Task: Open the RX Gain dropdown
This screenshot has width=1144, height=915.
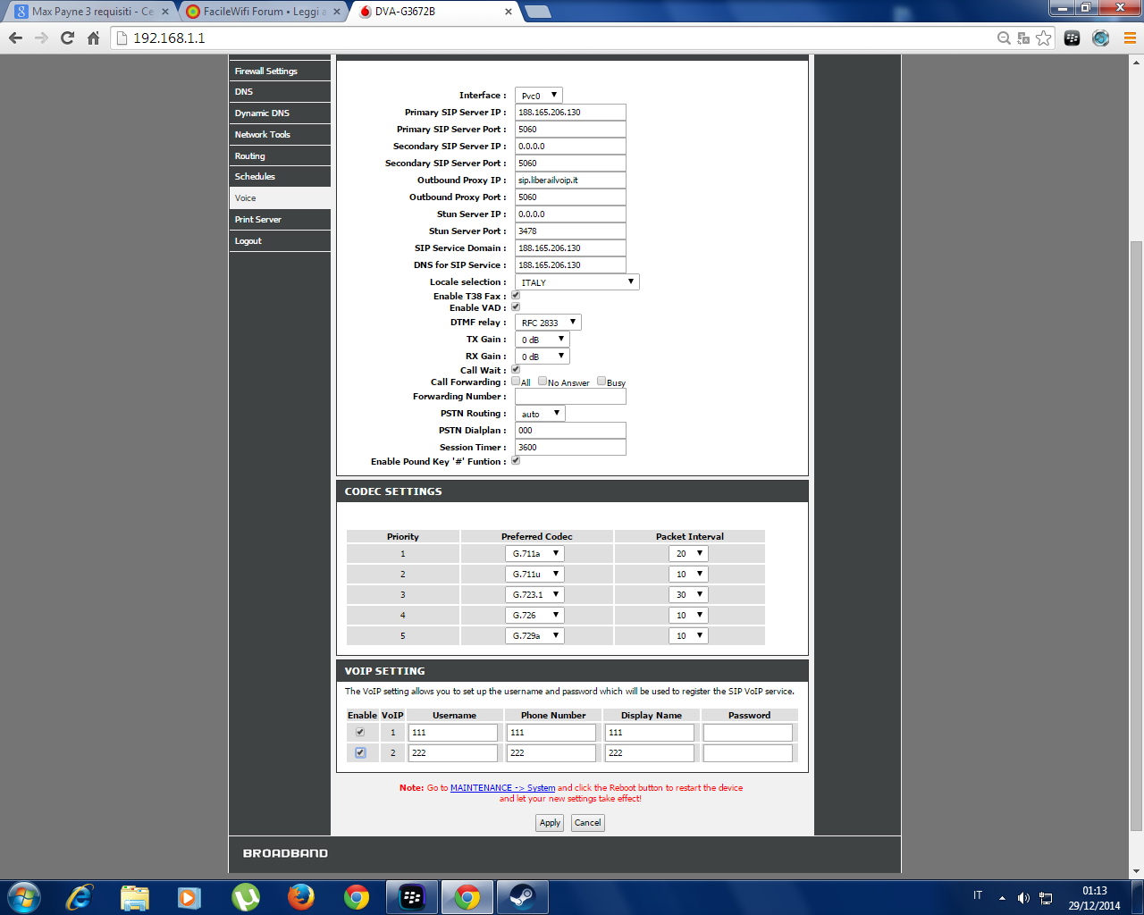Action: (542, 357)
